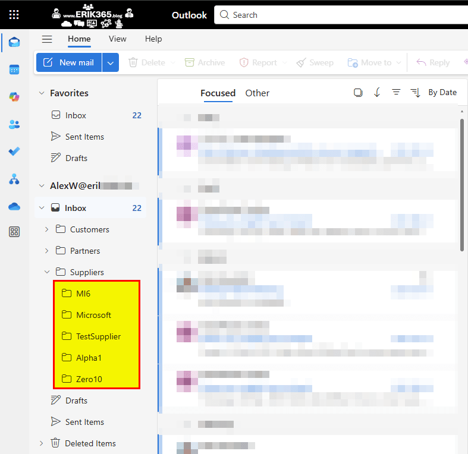Open People contacts in left rail

click(14, 124)
